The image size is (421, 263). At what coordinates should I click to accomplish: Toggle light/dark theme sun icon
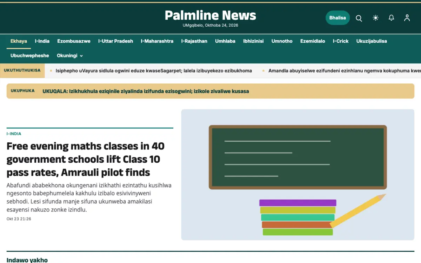(375, 18)
